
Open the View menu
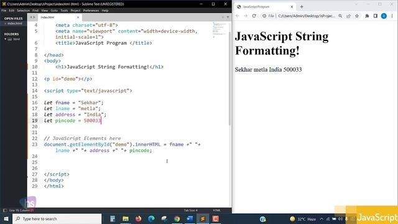point(44,11)
